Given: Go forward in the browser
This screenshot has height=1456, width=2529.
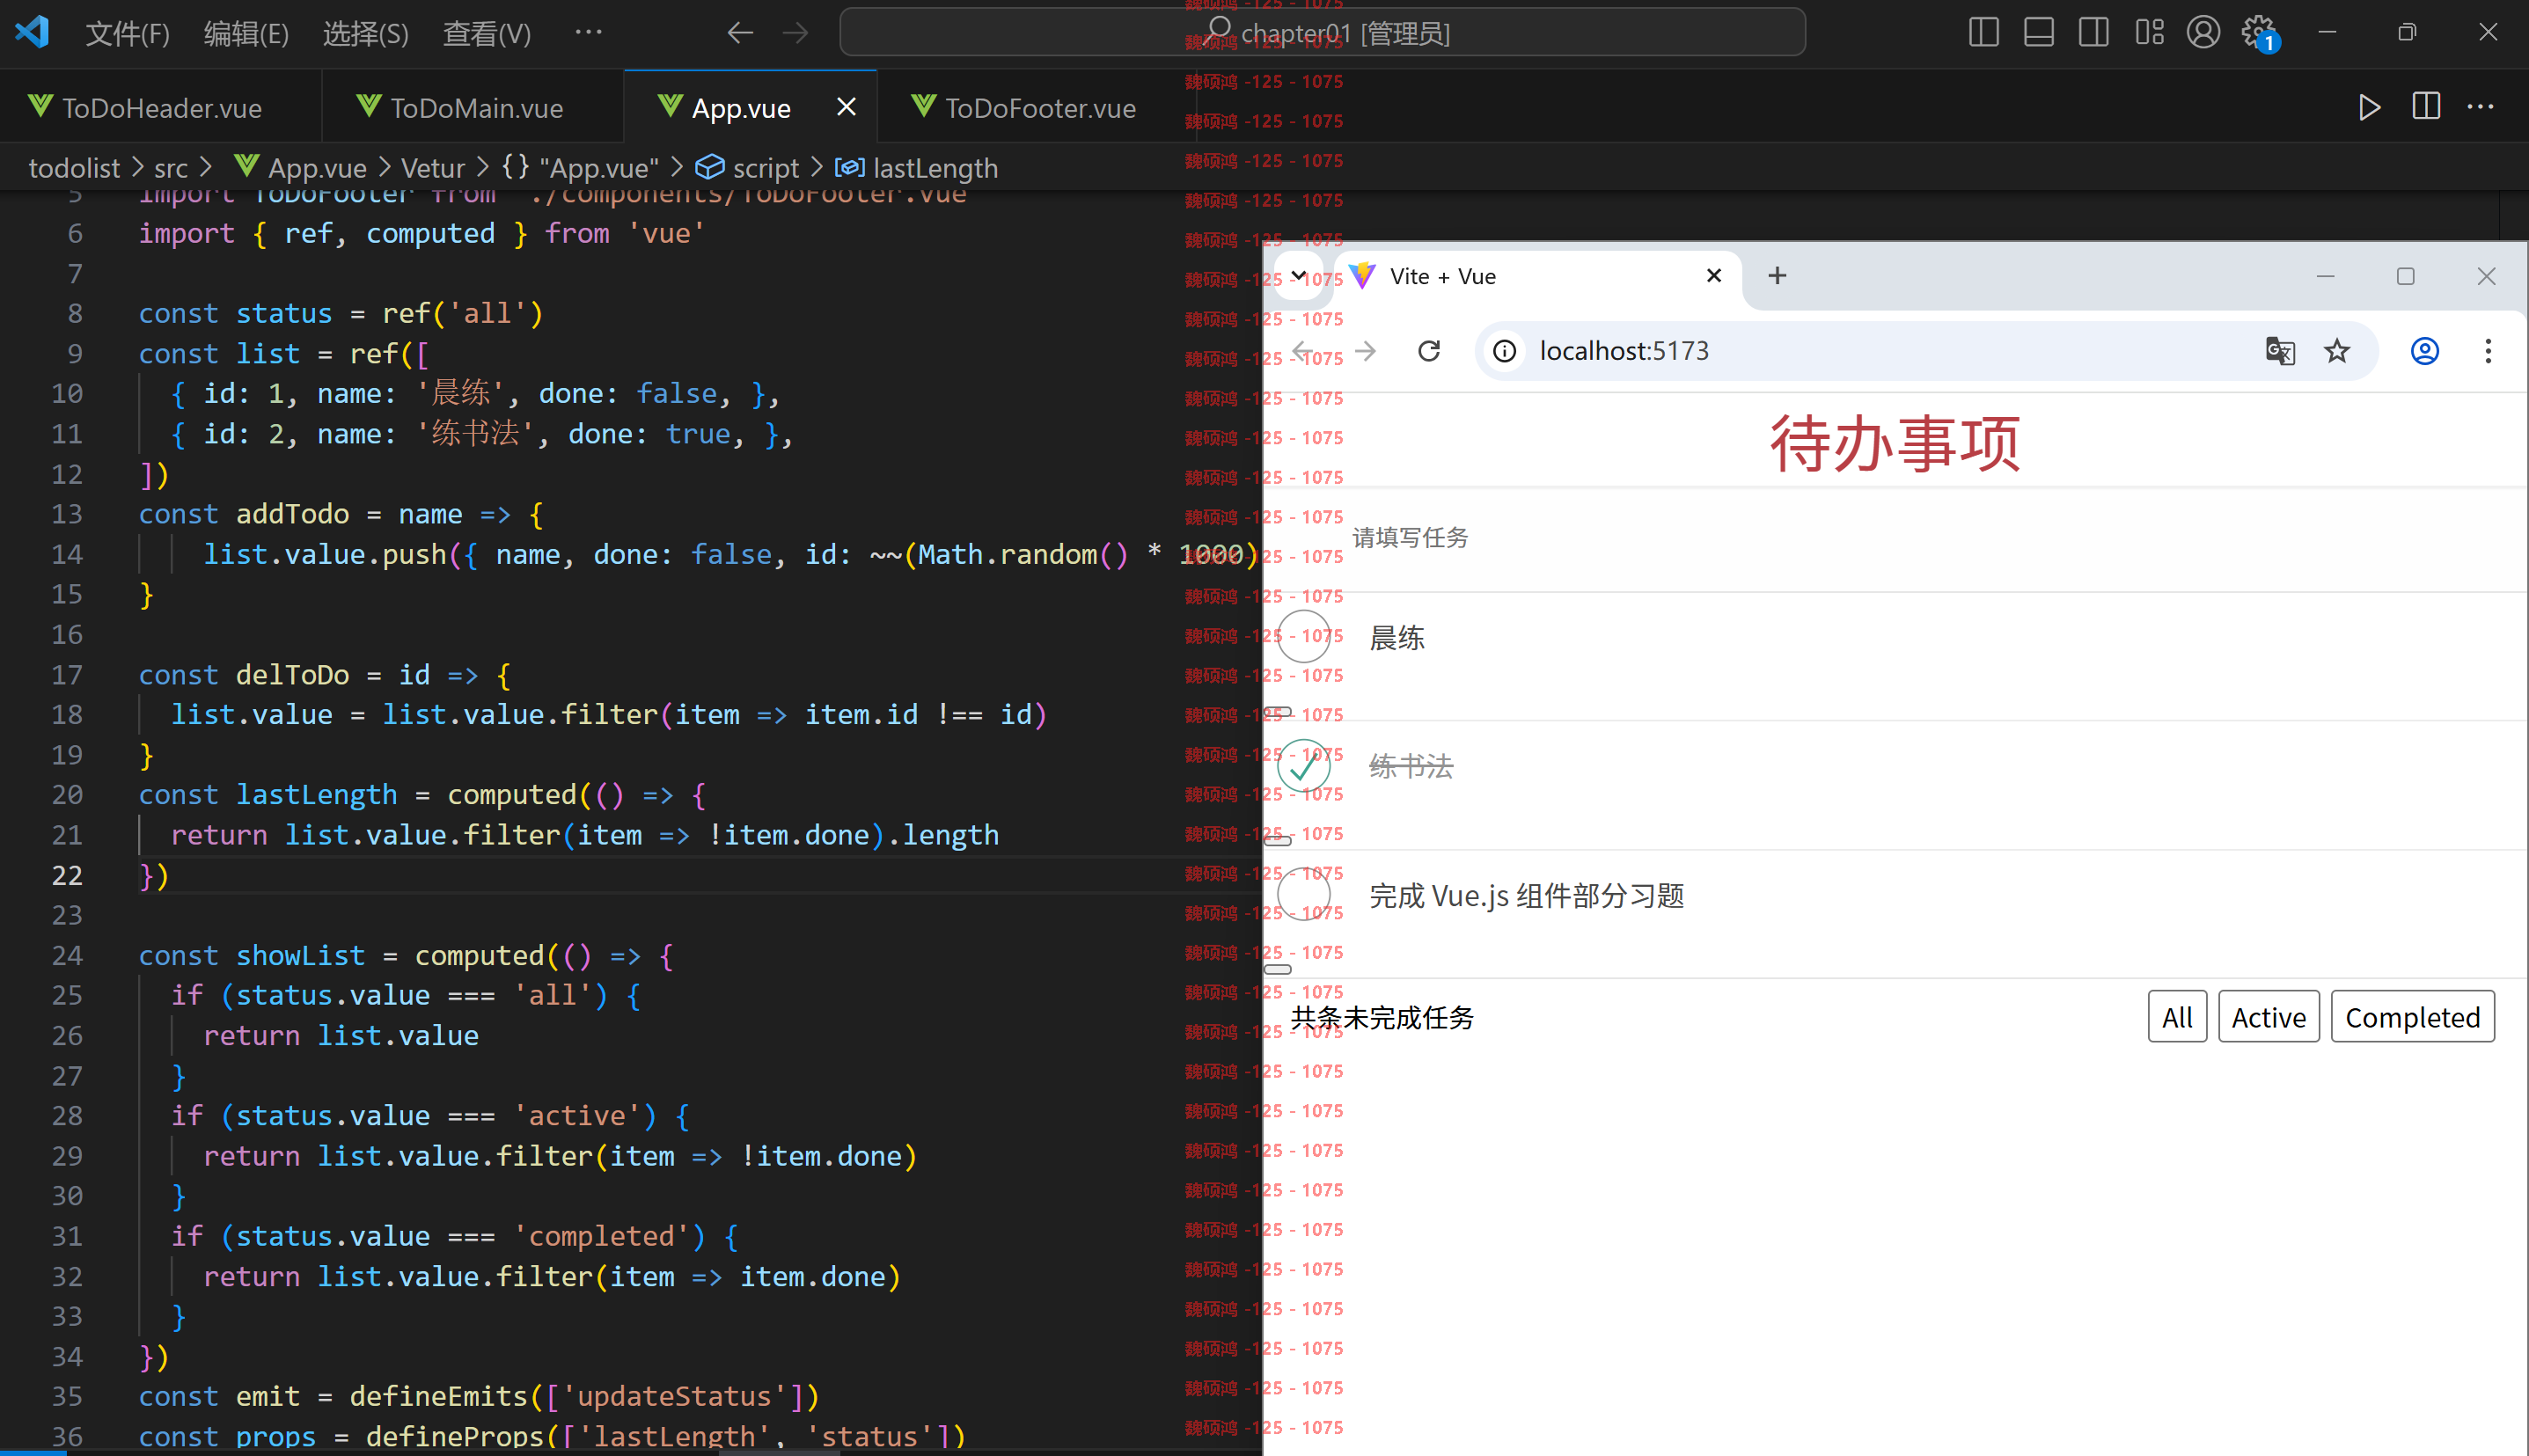Looking at the screenshot, I should point(1365,351).
